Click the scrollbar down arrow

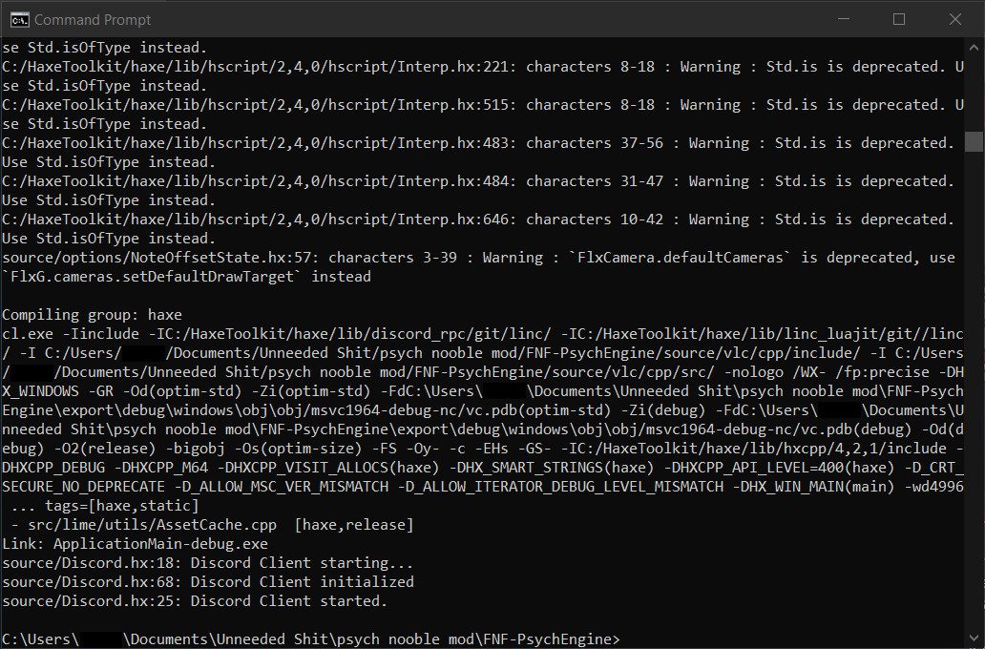975,636
